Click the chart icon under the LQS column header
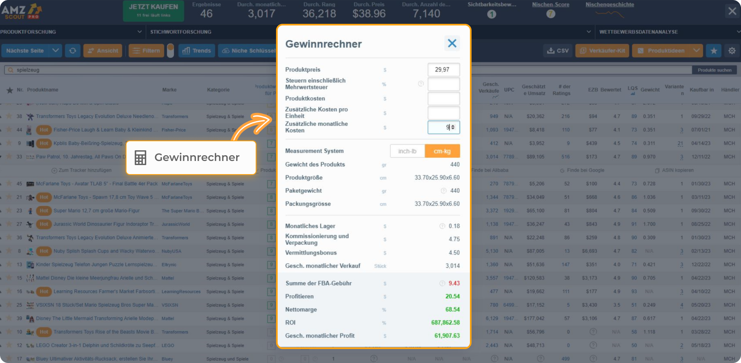The image size is (741, 363). (x=633, y=94)
